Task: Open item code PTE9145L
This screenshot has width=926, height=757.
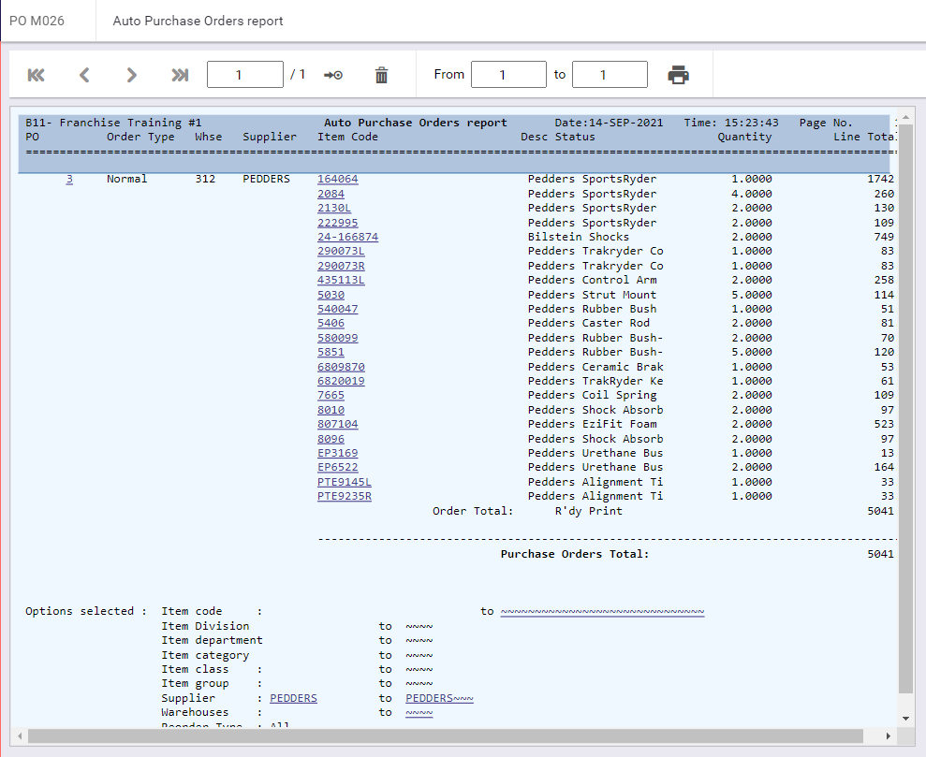Action: pos(345,482)
